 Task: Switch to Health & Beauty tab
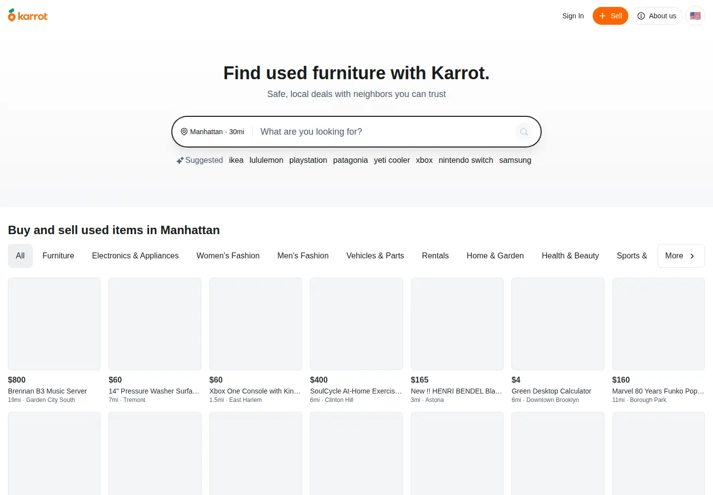570,256
